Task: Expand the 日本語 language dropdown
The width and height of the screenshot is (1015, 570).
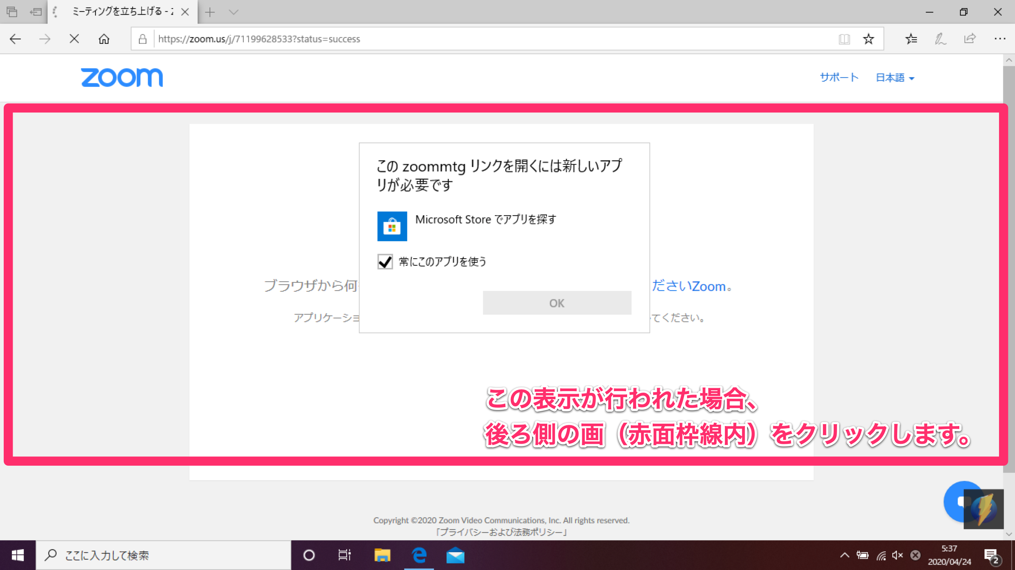Action: (x=895, y=78)
